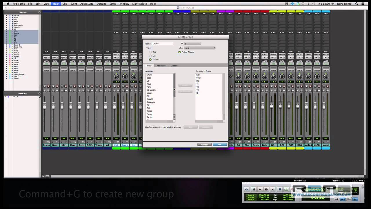Click OK to create the group
This screenshot has height=209, width=371.
220,145
